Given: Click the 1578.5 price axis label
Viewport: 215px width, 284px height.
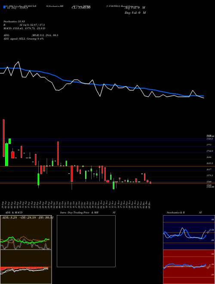Looking at the screenshot, I should (x=209, y=176).
